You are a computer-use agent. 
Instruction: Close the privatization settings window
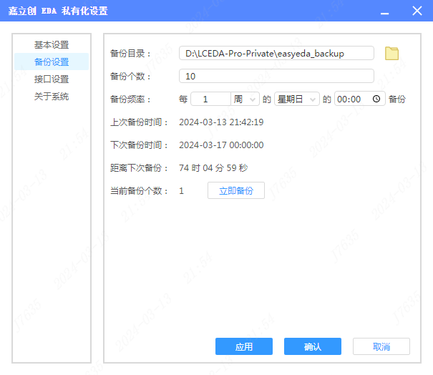417,11
